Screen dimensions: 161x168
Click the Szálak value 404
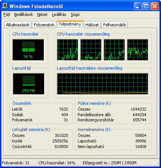[x=65, y=115]
